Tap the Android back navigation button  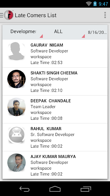point(24,189)
